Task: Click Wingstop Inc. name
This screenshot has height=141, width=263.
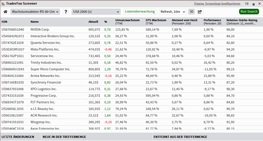Action: tap(41, 122)
